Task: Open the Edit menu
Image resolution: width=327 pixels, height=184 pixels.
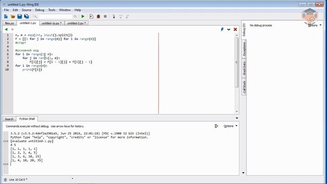Action: (15, 10)
